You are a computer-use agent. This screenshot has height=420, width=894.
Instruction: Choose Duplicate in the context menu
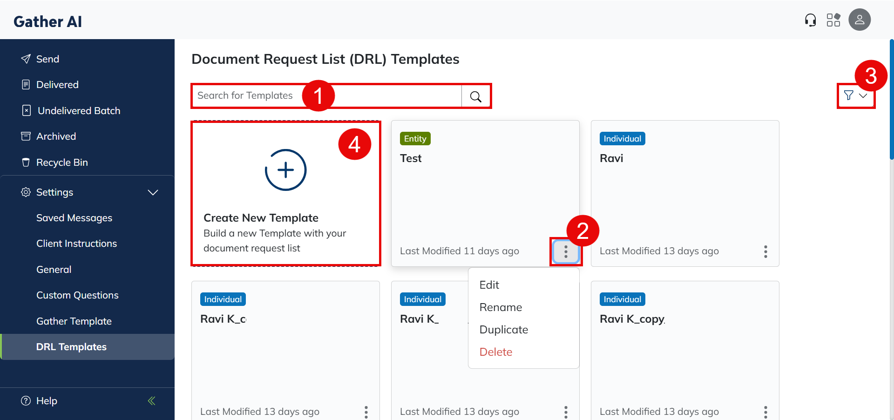503,330
